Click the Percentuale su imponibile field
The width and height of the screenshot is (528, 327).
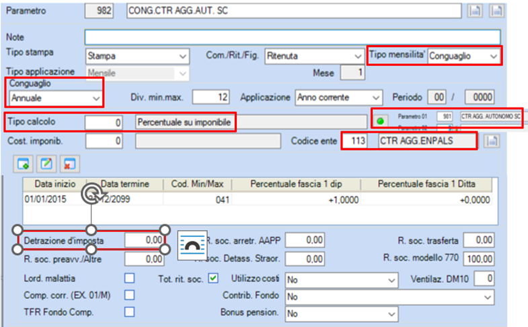pos(251,122)
